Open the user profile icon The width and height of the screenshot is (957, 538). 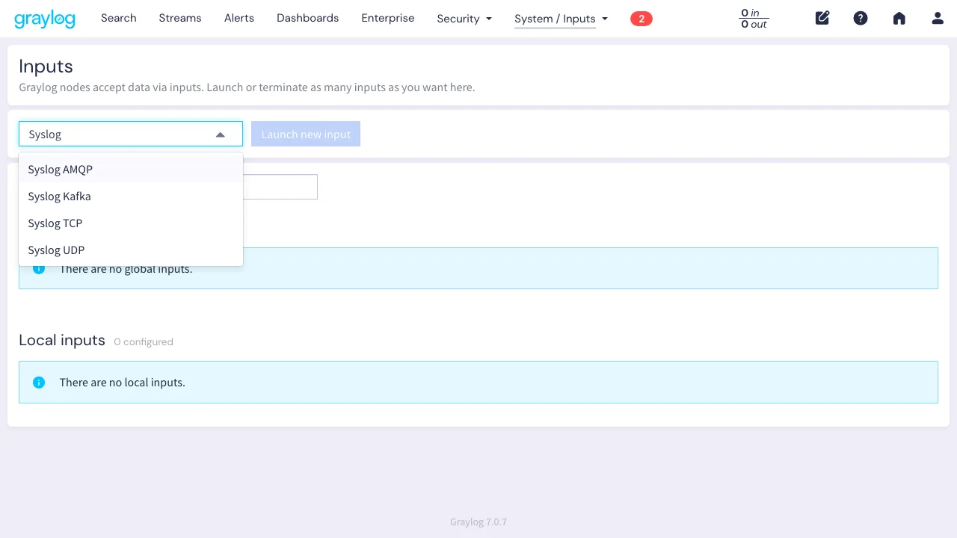click(x=938, y=18)
